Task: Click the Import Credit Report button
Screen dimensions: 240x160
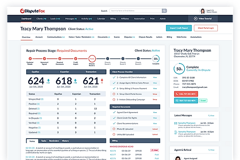Action: [x=179, y=28]
